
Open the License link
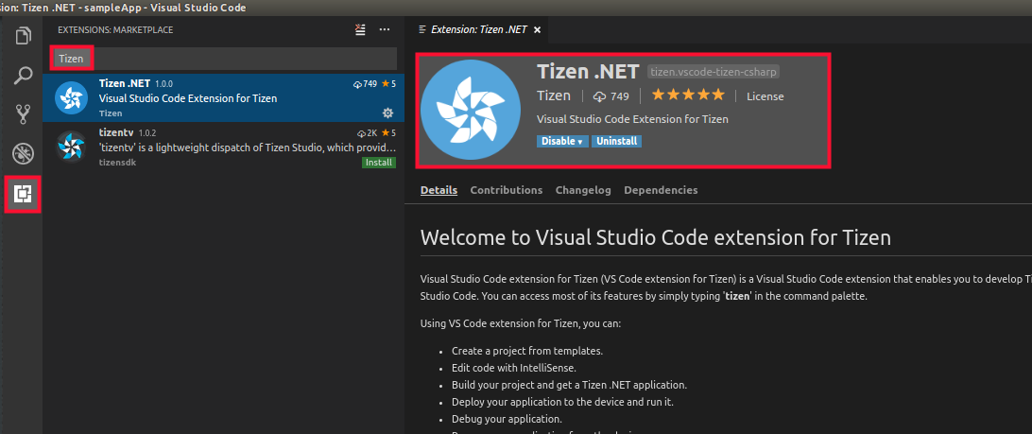click(x=765, y=96)
